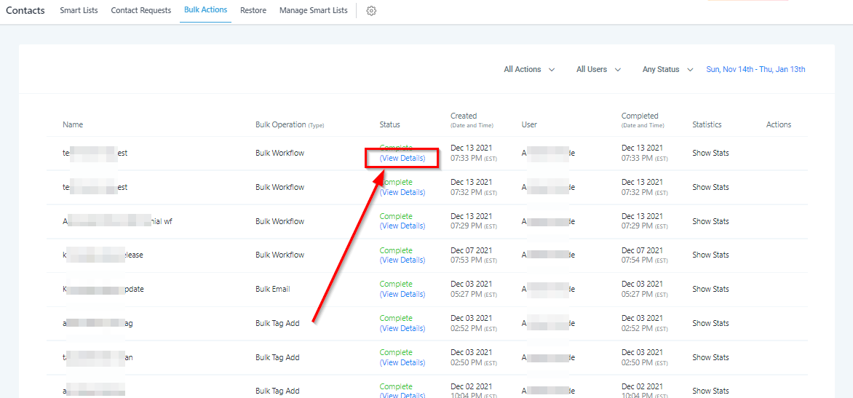Open the contacts settings gear icon

[x=371, y=11]
